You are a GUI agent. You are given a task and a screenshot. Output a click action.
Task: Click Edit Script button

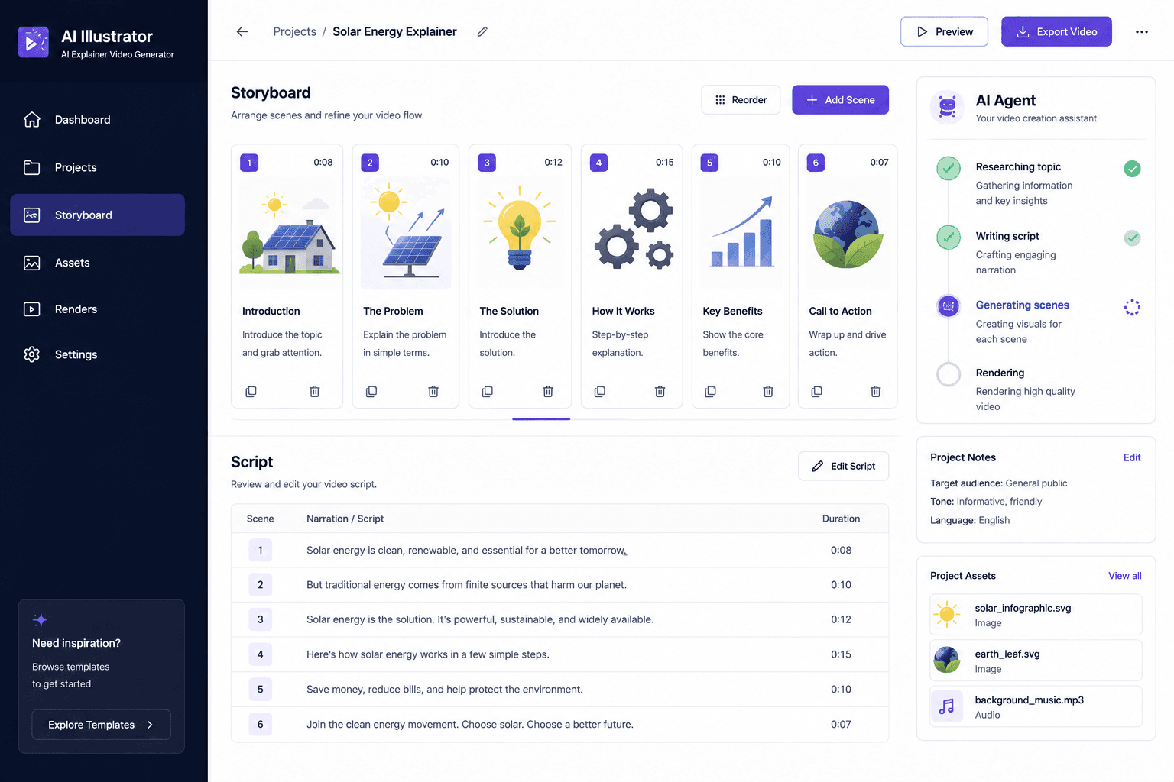(843, 466)
